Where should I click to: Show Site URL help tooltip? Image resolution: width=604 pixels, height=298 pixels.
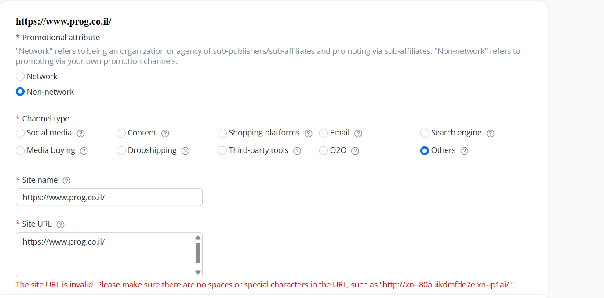pos(61,224)
